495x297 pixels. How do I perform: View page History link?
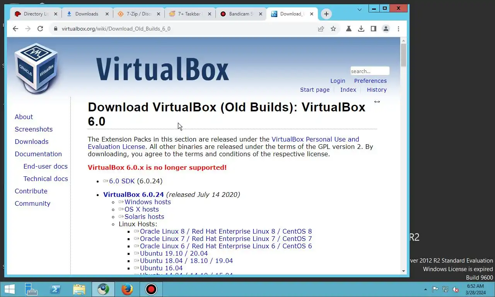tap(377, 90)
